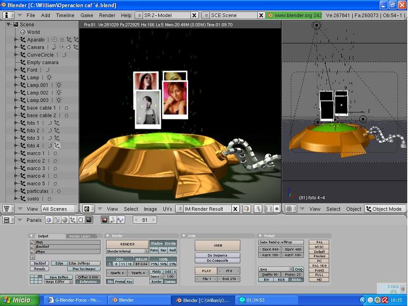Open the UVs menu in image editor
The image size is (408, 306).
pyautogui.click(x=168, y=209)
